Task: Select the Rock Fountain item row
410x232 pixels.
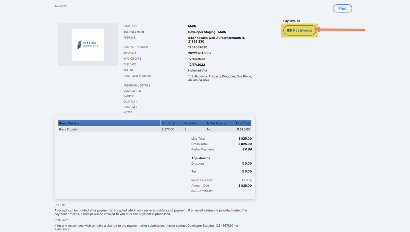Action: 69,129
